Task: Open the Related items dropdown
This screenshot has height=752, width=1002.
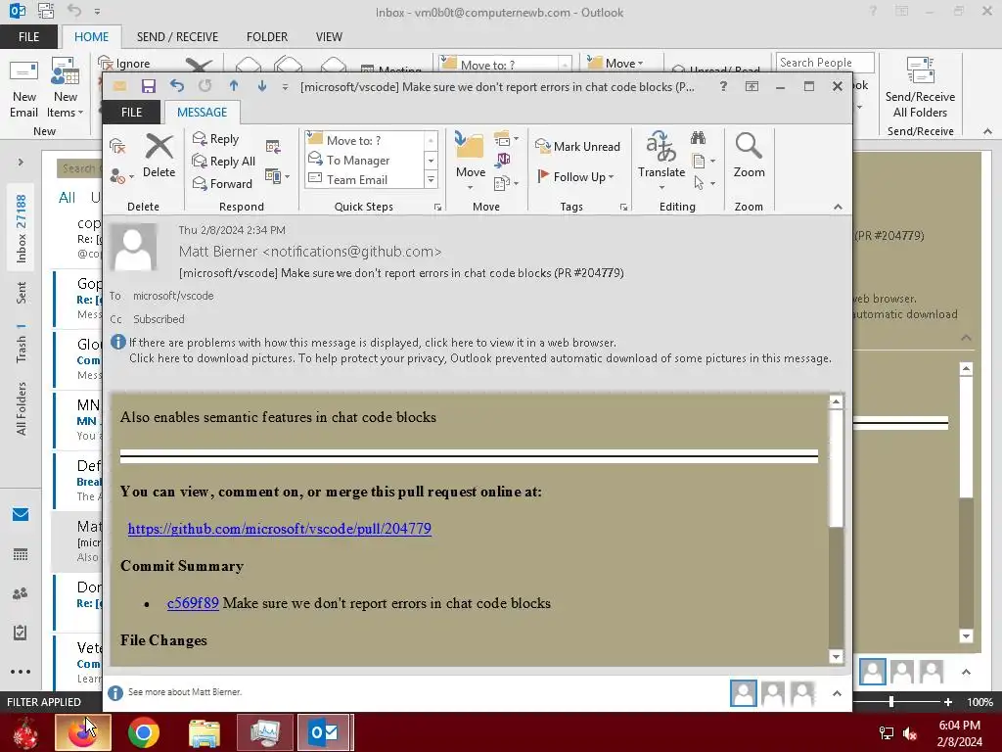Action: [704, 162]
